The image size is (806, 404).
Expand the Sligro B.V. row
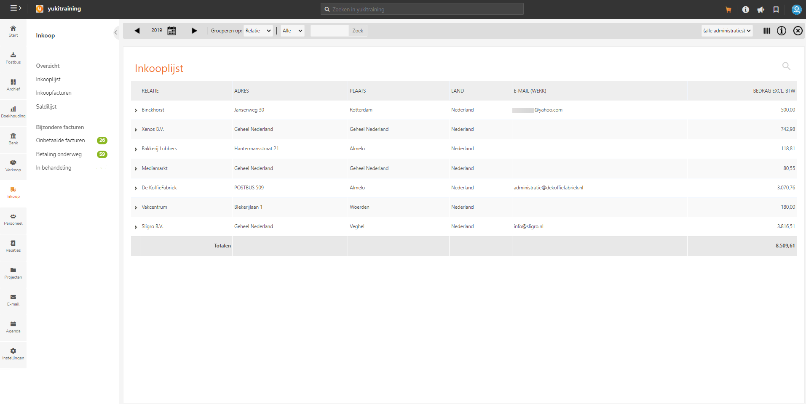coord(136,227)
